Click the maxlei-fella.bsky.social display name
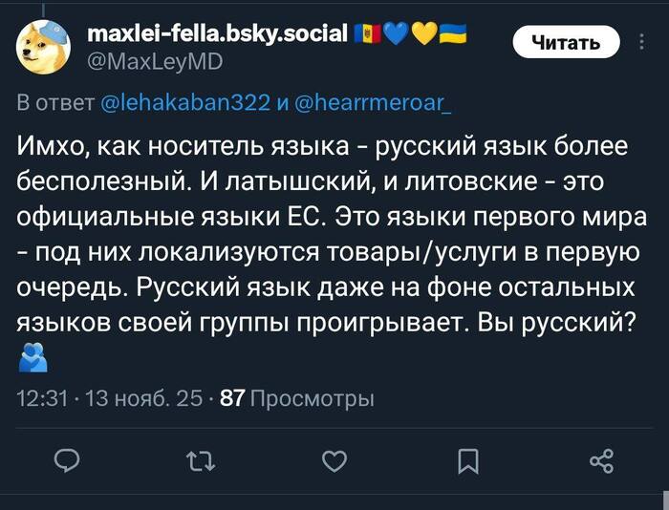This screenshot has height=510, width=669. (215, 35)
